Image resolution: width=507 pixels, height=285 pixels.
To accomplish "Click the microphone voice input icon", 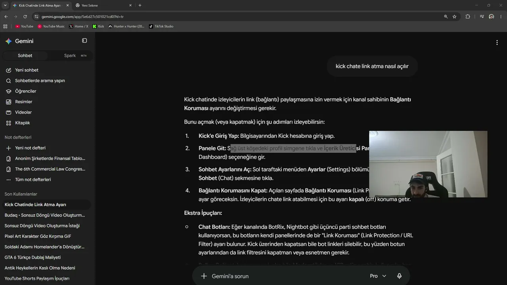I will pyautogui.click(x=399, y=276).
